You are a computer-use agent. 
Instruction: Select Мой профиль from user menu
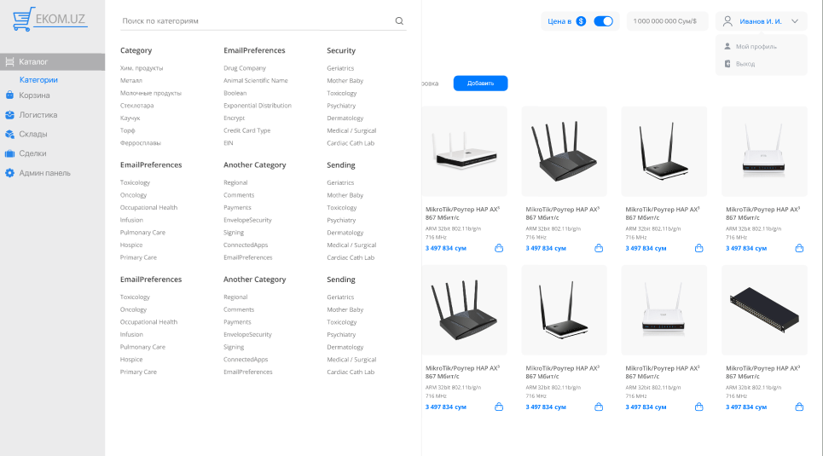756,46
